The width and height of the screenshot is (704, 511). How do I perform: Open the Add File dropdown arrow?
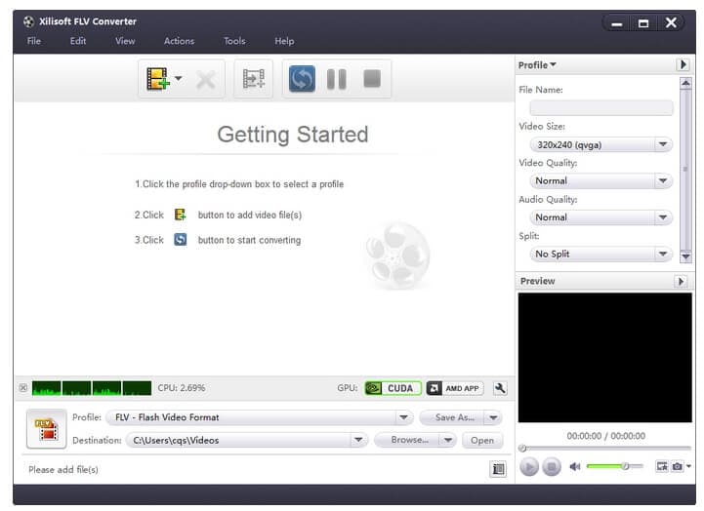[x=179, y=78]
